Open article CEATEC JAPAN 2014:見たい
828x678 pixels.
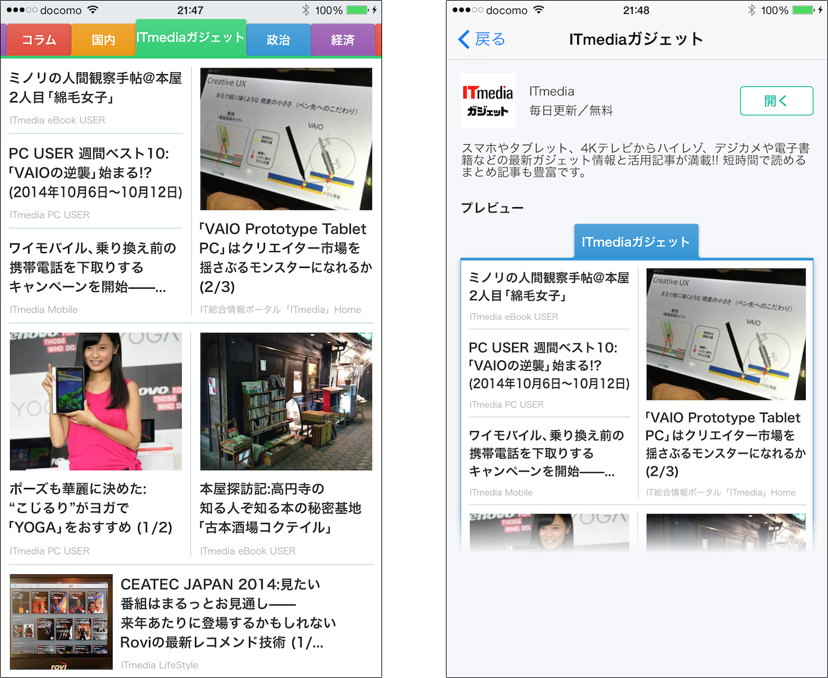pos(228,613)
